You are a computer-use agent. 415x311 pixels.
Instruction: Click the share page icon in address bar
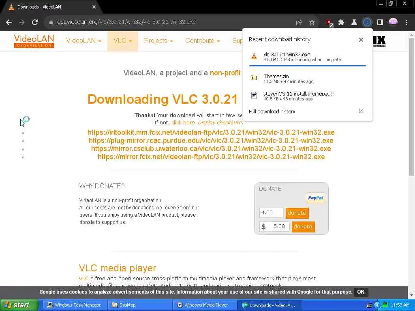(299, 23)
